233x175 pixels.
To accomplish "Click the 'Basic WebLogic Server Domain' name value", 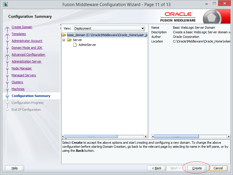I will [194, 28].
